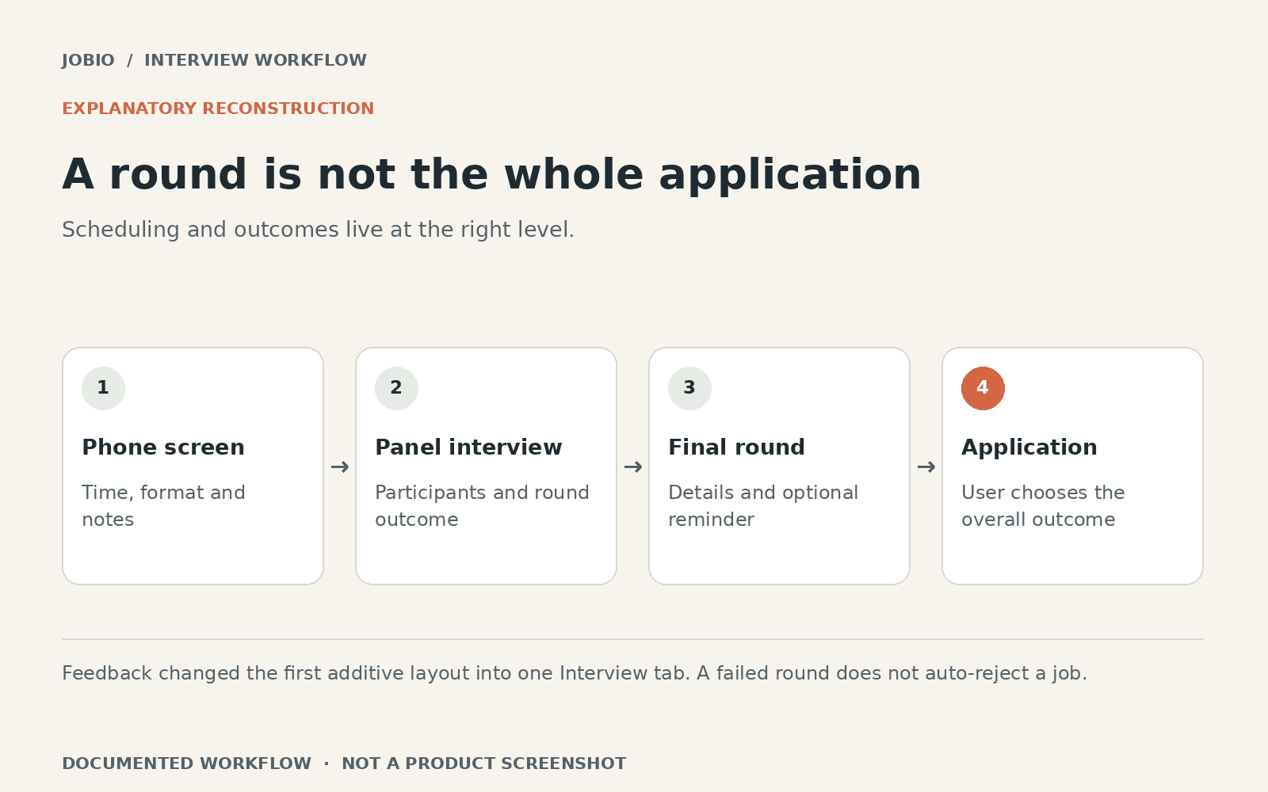Screen dimensions: 1268x792
Task: Click 'User chooses the overall outcome' description
Action: point(1043,506)
